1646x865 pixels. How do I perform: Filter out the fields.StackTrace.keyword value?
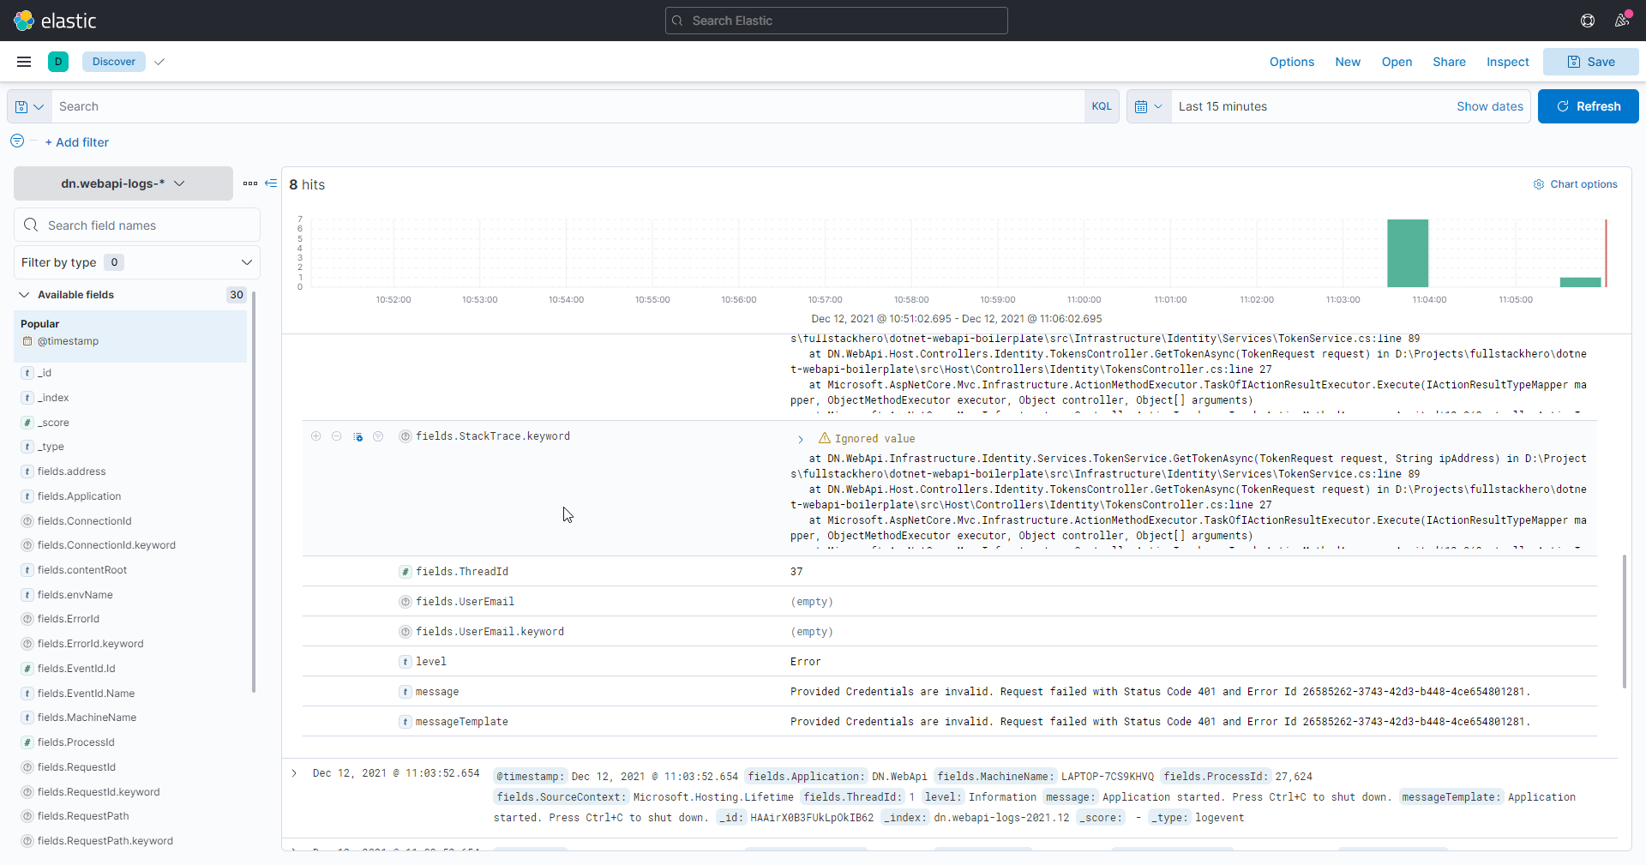point(336,436)
